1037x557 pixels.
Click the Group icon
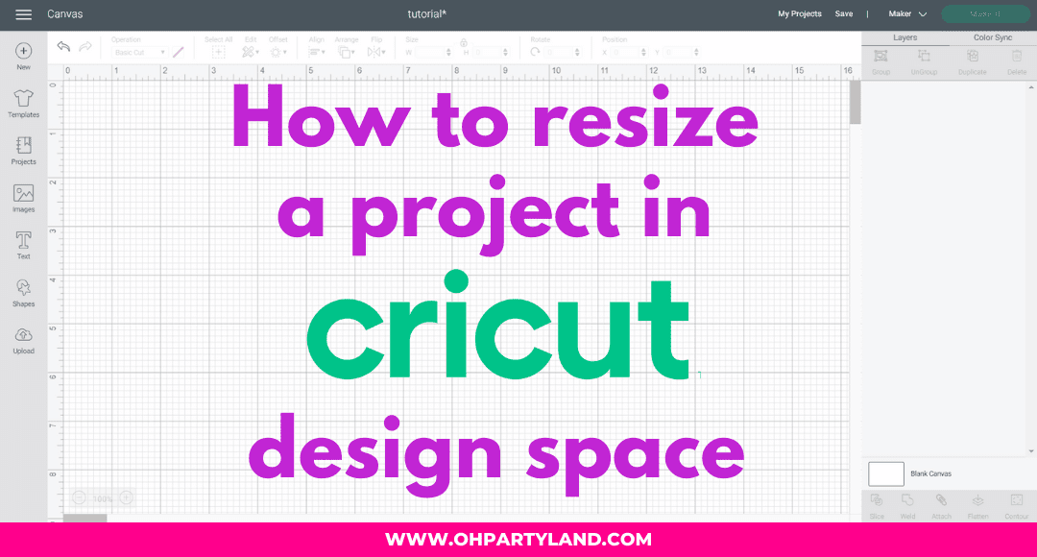pyautogui.click(x=880, y=57)
